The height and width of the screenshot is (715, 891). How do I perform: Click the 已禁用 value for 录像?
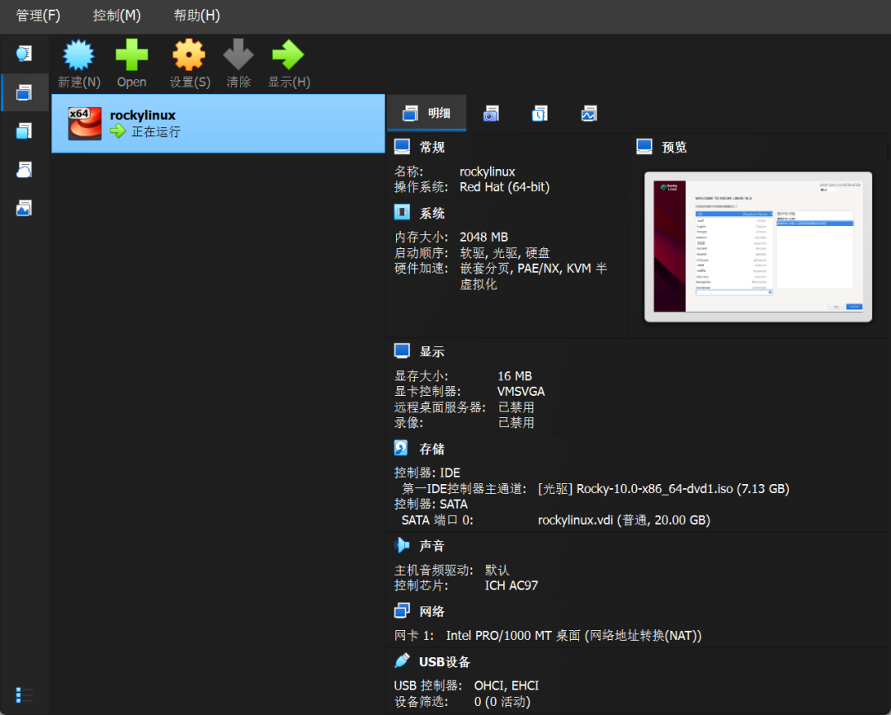(x=516, y=422)
